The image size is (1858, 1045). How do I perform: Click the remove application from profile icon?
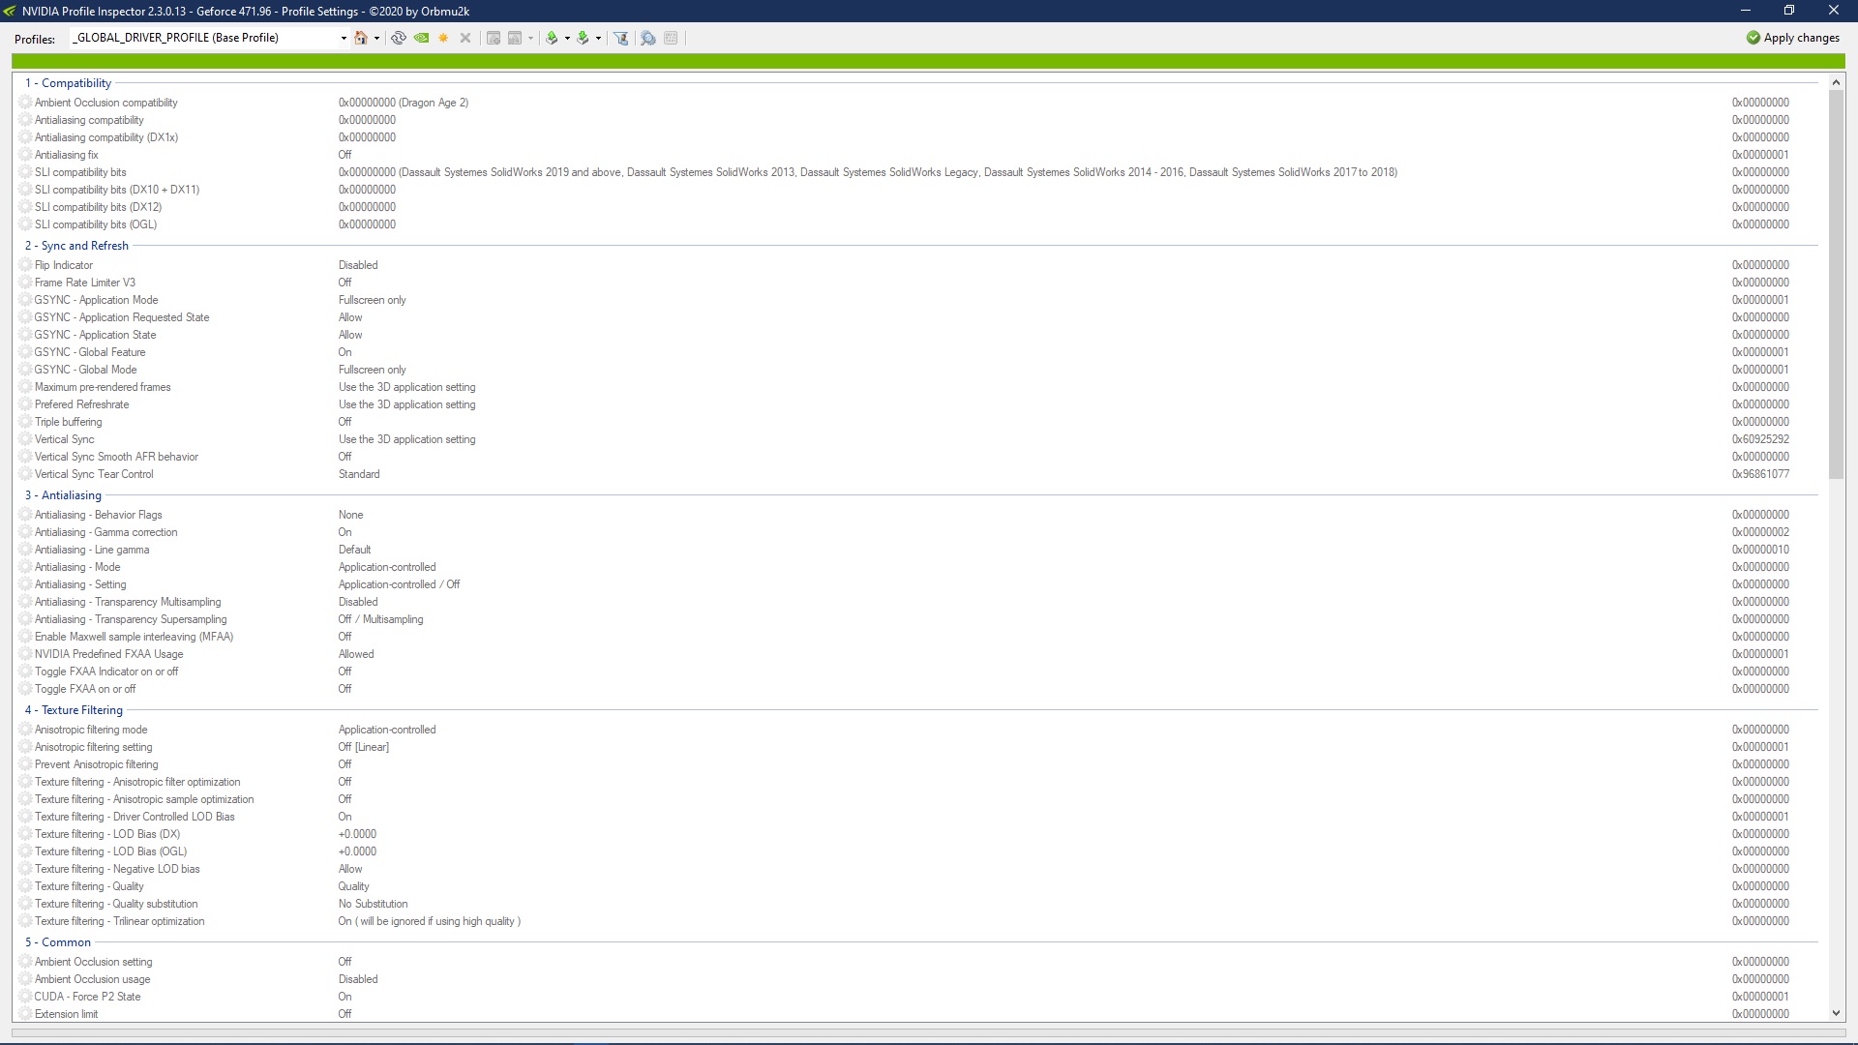tap(515, 38)
